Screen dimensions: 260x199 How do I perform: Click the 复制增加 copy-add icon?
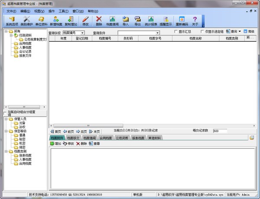click(x=71, y=21)
